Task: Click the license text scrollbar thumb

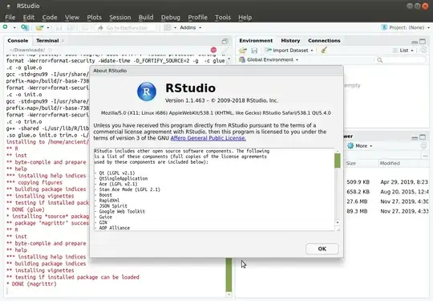Action: tap(337, 161)
